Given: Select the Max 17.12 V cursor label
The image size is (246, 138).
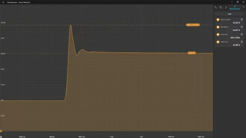Looking at the screenshot, I should tap(193, 25).
